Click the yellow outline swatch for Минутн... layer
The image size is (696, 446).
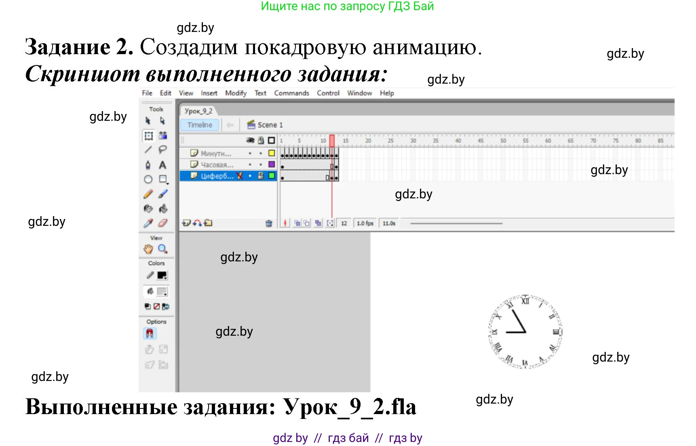[272, 153]
